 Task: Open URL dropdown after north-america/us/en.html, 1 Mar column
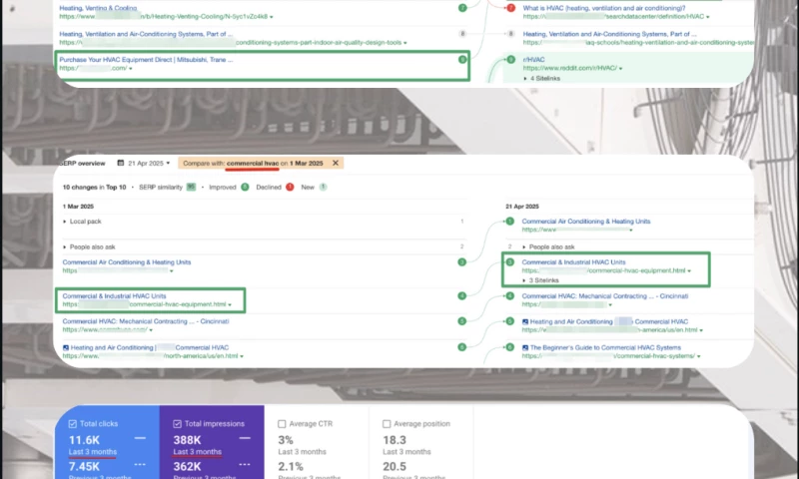click(x=241, y=356)
